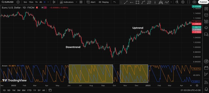Show All date range

click(x=44, y=90)
